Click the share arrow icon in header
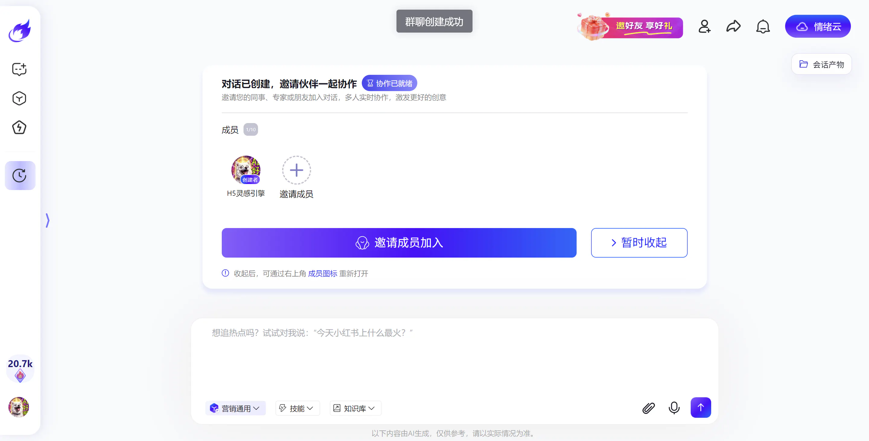 734,26
